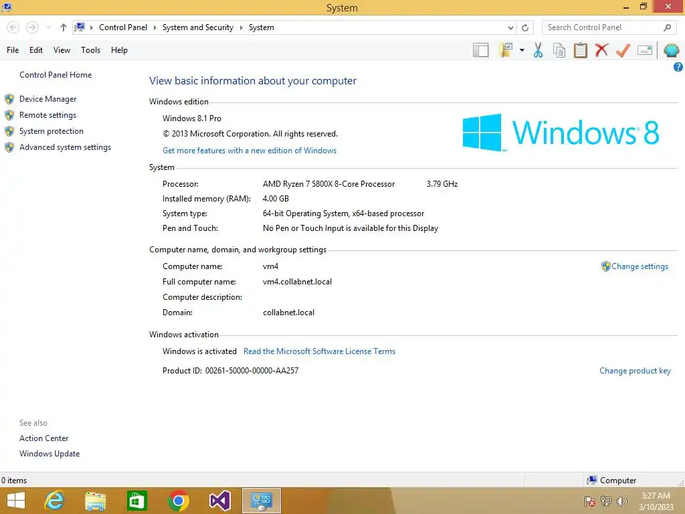
Task: Launch Internet Explorer from taskbar
Action: 54,501
